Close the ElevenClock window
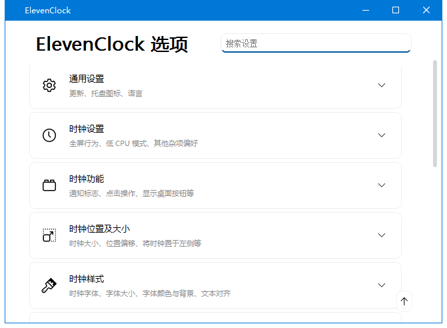 click(426, 10)
